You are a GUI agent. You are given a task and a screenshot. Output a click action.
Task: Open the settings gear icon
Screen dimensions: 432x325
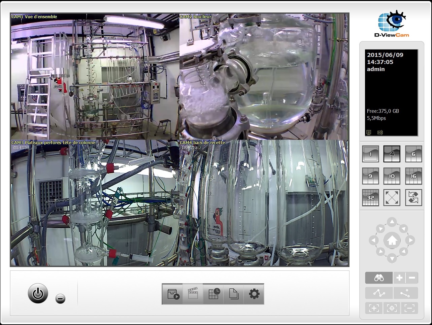tap(254, 294)
